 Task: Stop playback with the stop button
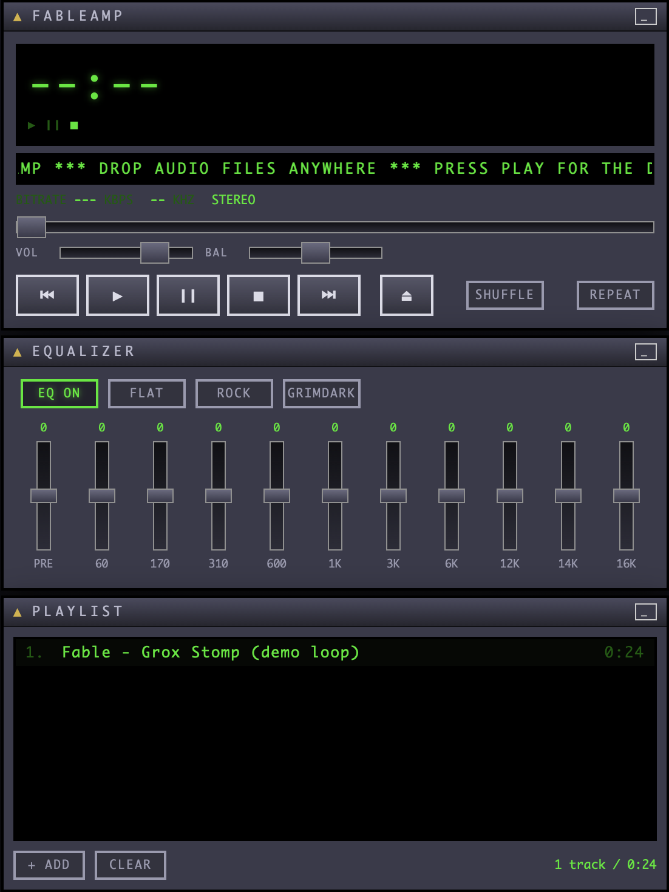click(x=259, y=295)
